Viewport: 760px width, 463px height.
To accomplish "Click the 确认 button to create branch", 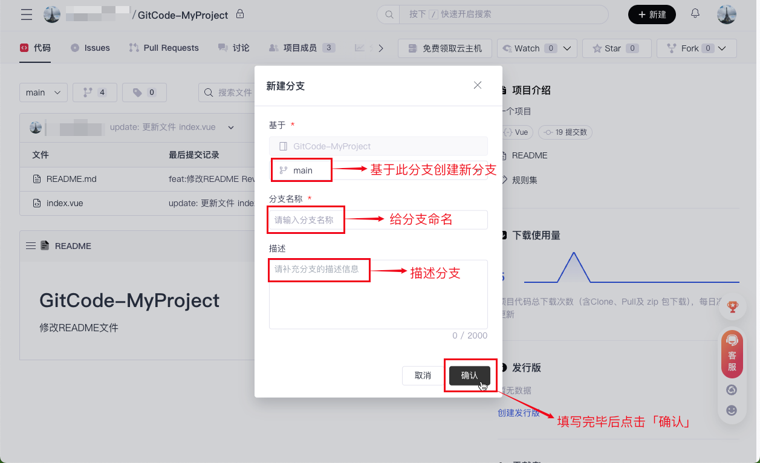I will point(470,375).
